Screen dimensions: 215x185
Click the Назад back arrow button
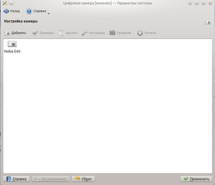coord(12,11)
